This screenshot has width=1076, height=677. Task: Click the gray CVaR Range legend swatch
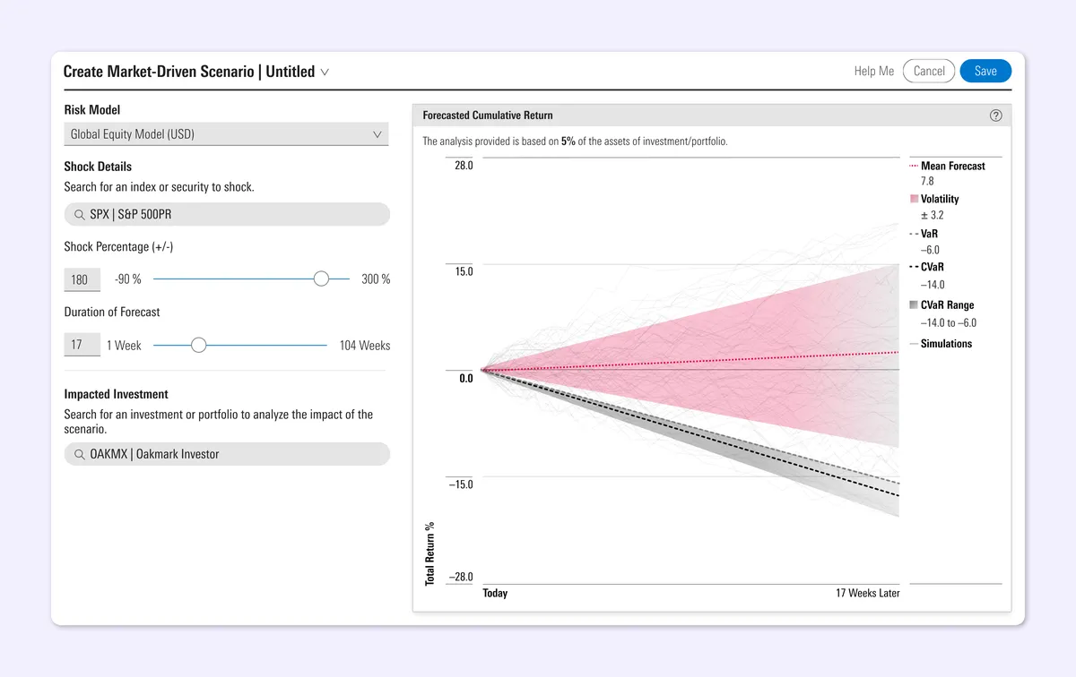pyautogui.click(x=914, y=305)
